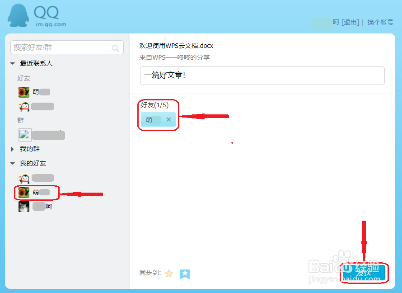Click the 发送 send button

(x=364, y=273)
